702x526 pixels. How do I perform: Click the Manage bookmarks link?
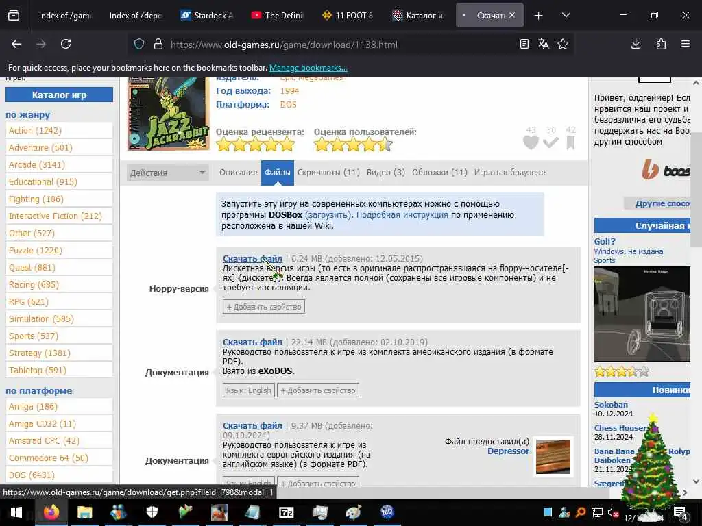[308, 68]
